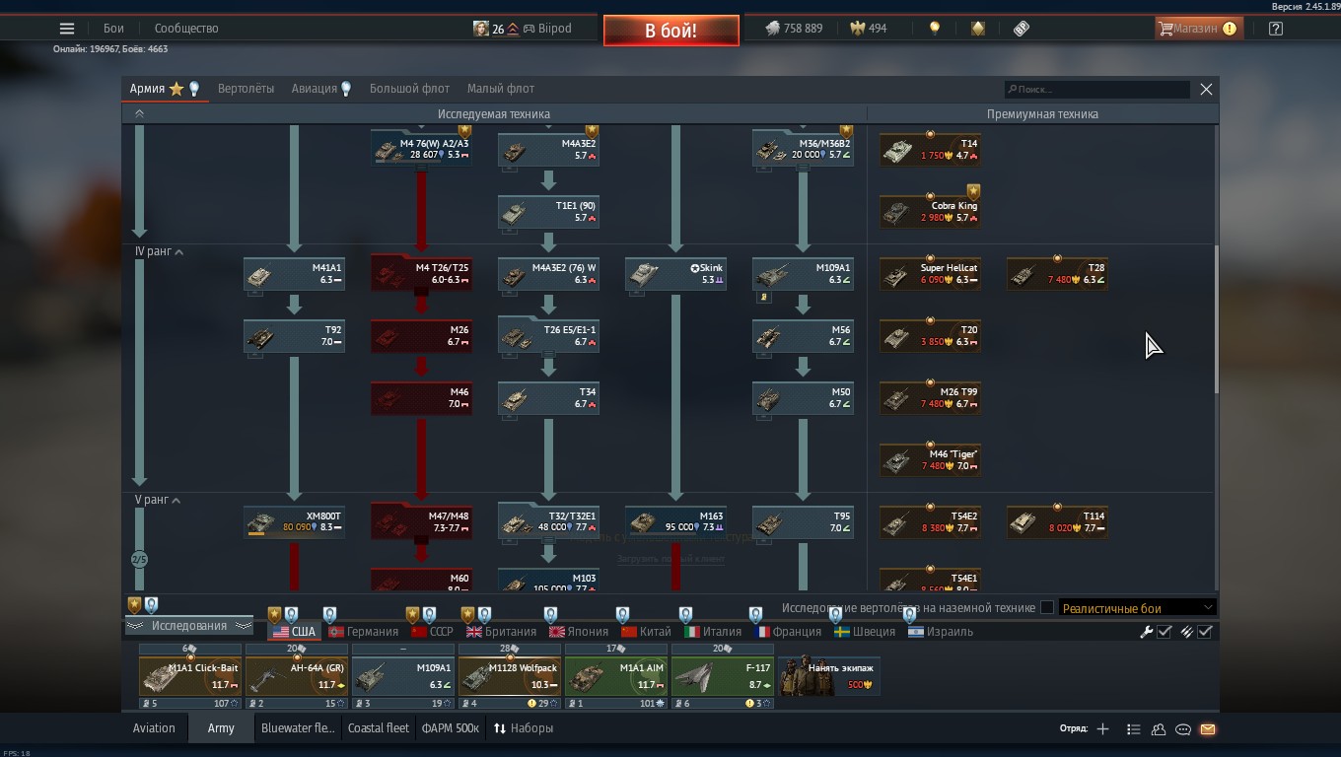Open the Сообщество menu

click(x=186, y=29)
